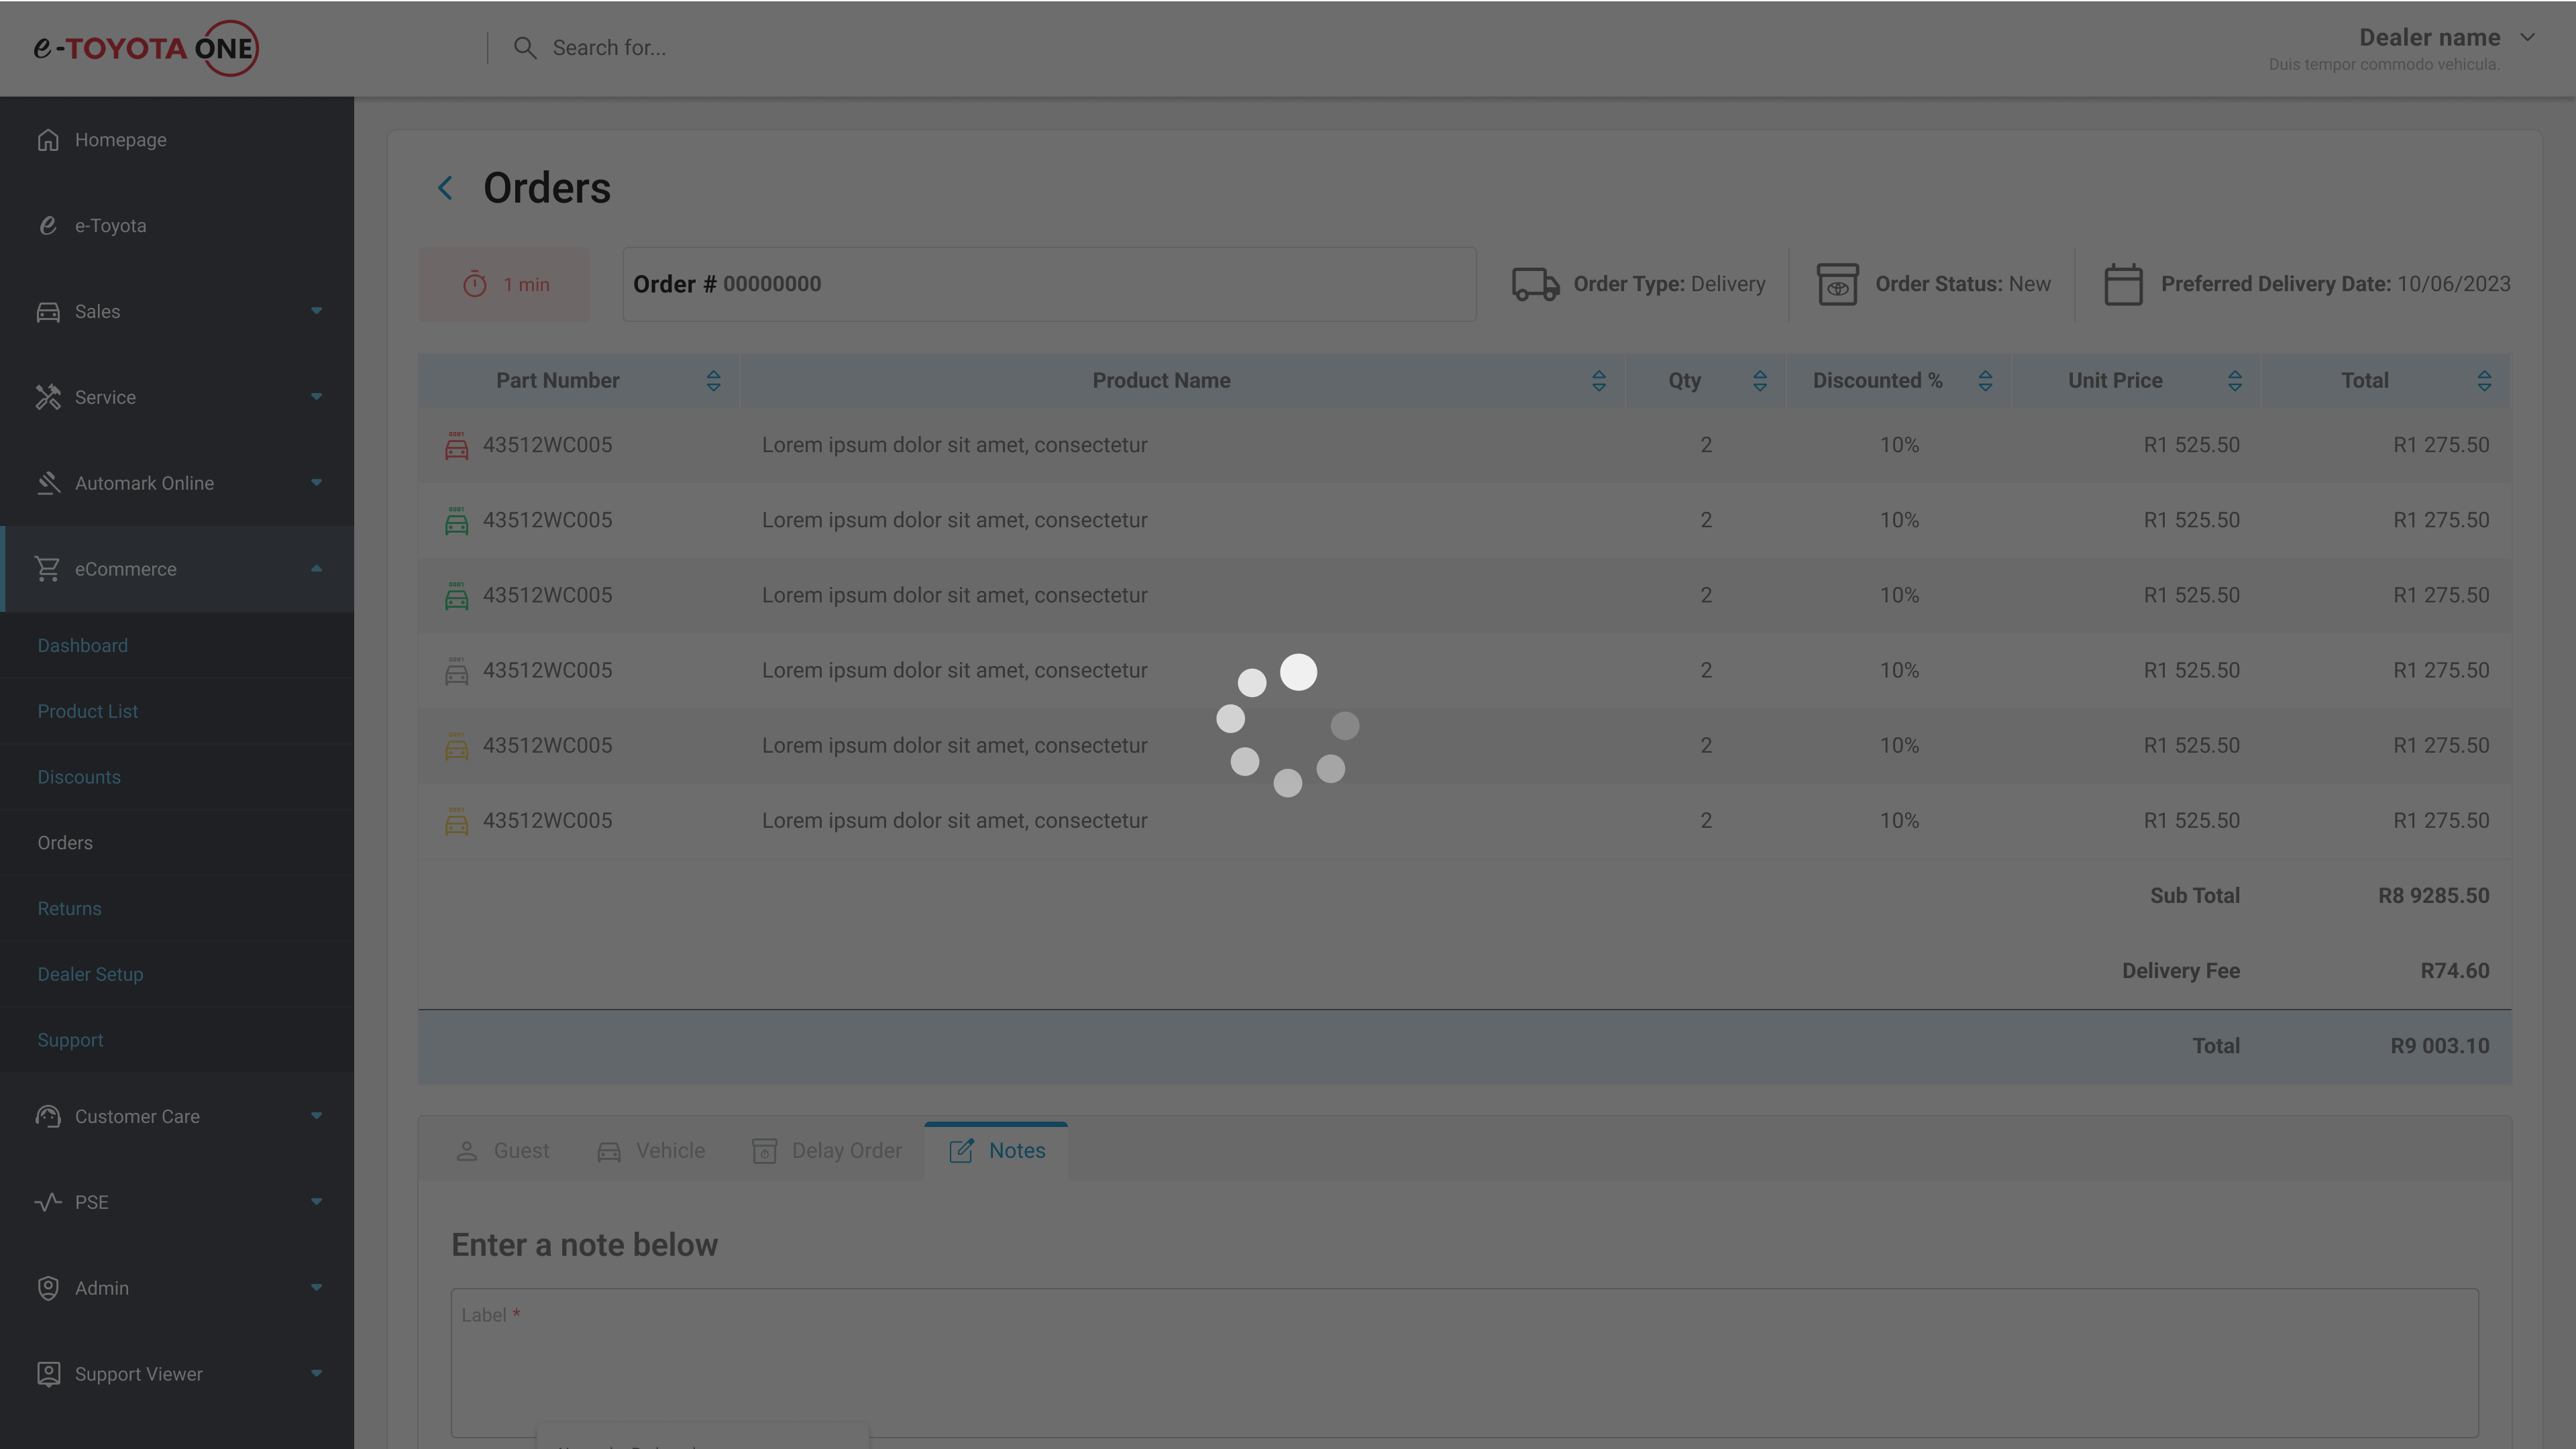Click the delivery truck icon
The image size is (2576, 1449).
(1535, 284)
